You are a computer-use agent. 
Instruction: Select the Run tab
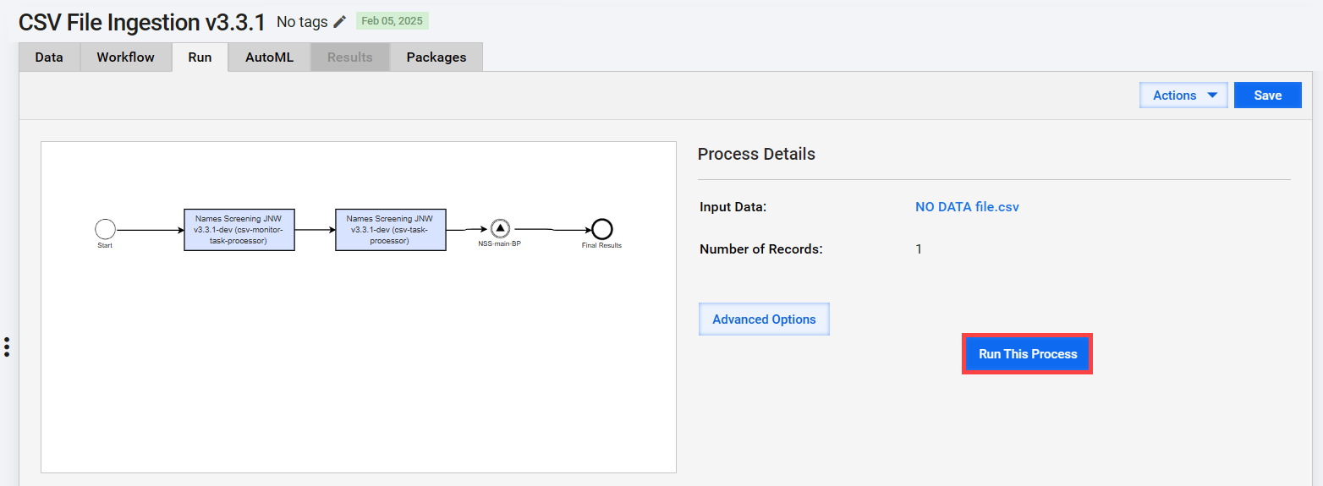[200, 57]
